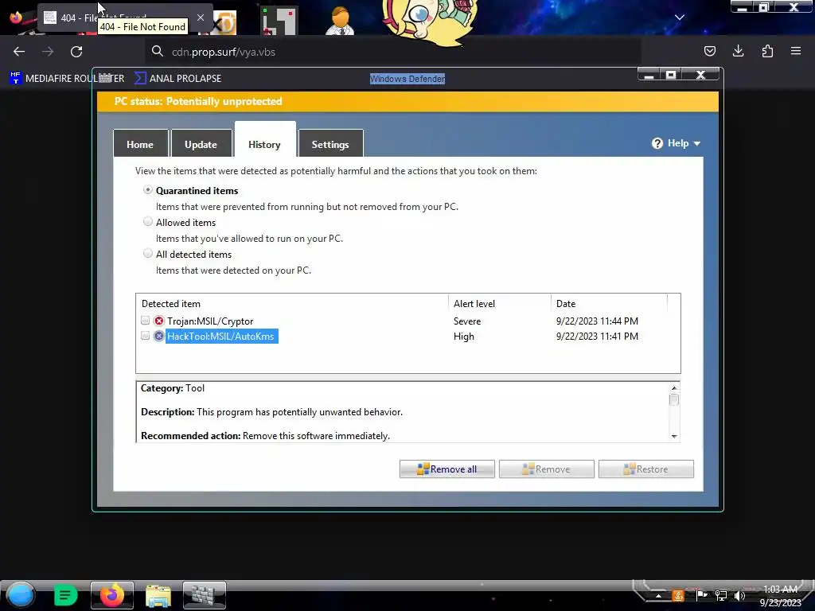Click the High alert level cell
The width and height of the screenshot is (815, 611).
pyautogui.click(x=464, y=337)
